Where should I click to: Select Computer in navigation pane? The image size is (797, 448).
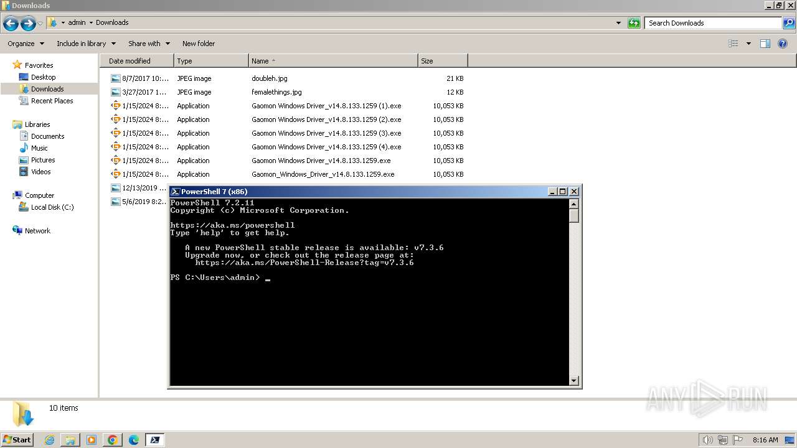coord(39,195)
